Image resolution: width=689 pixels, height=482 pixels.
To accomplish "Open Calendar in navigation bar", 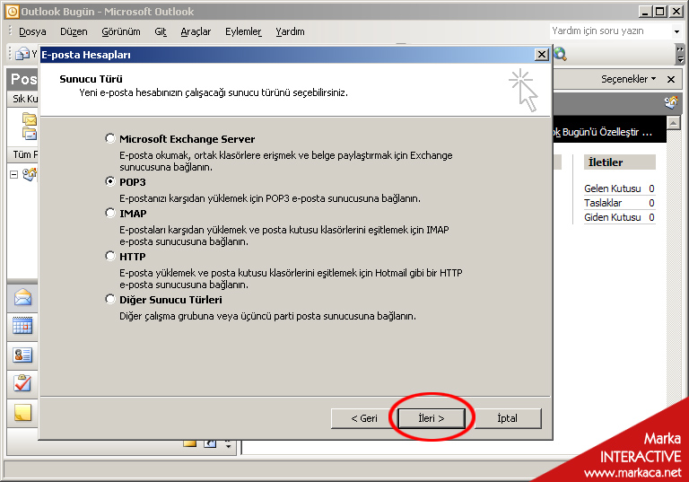I will 22,326.
